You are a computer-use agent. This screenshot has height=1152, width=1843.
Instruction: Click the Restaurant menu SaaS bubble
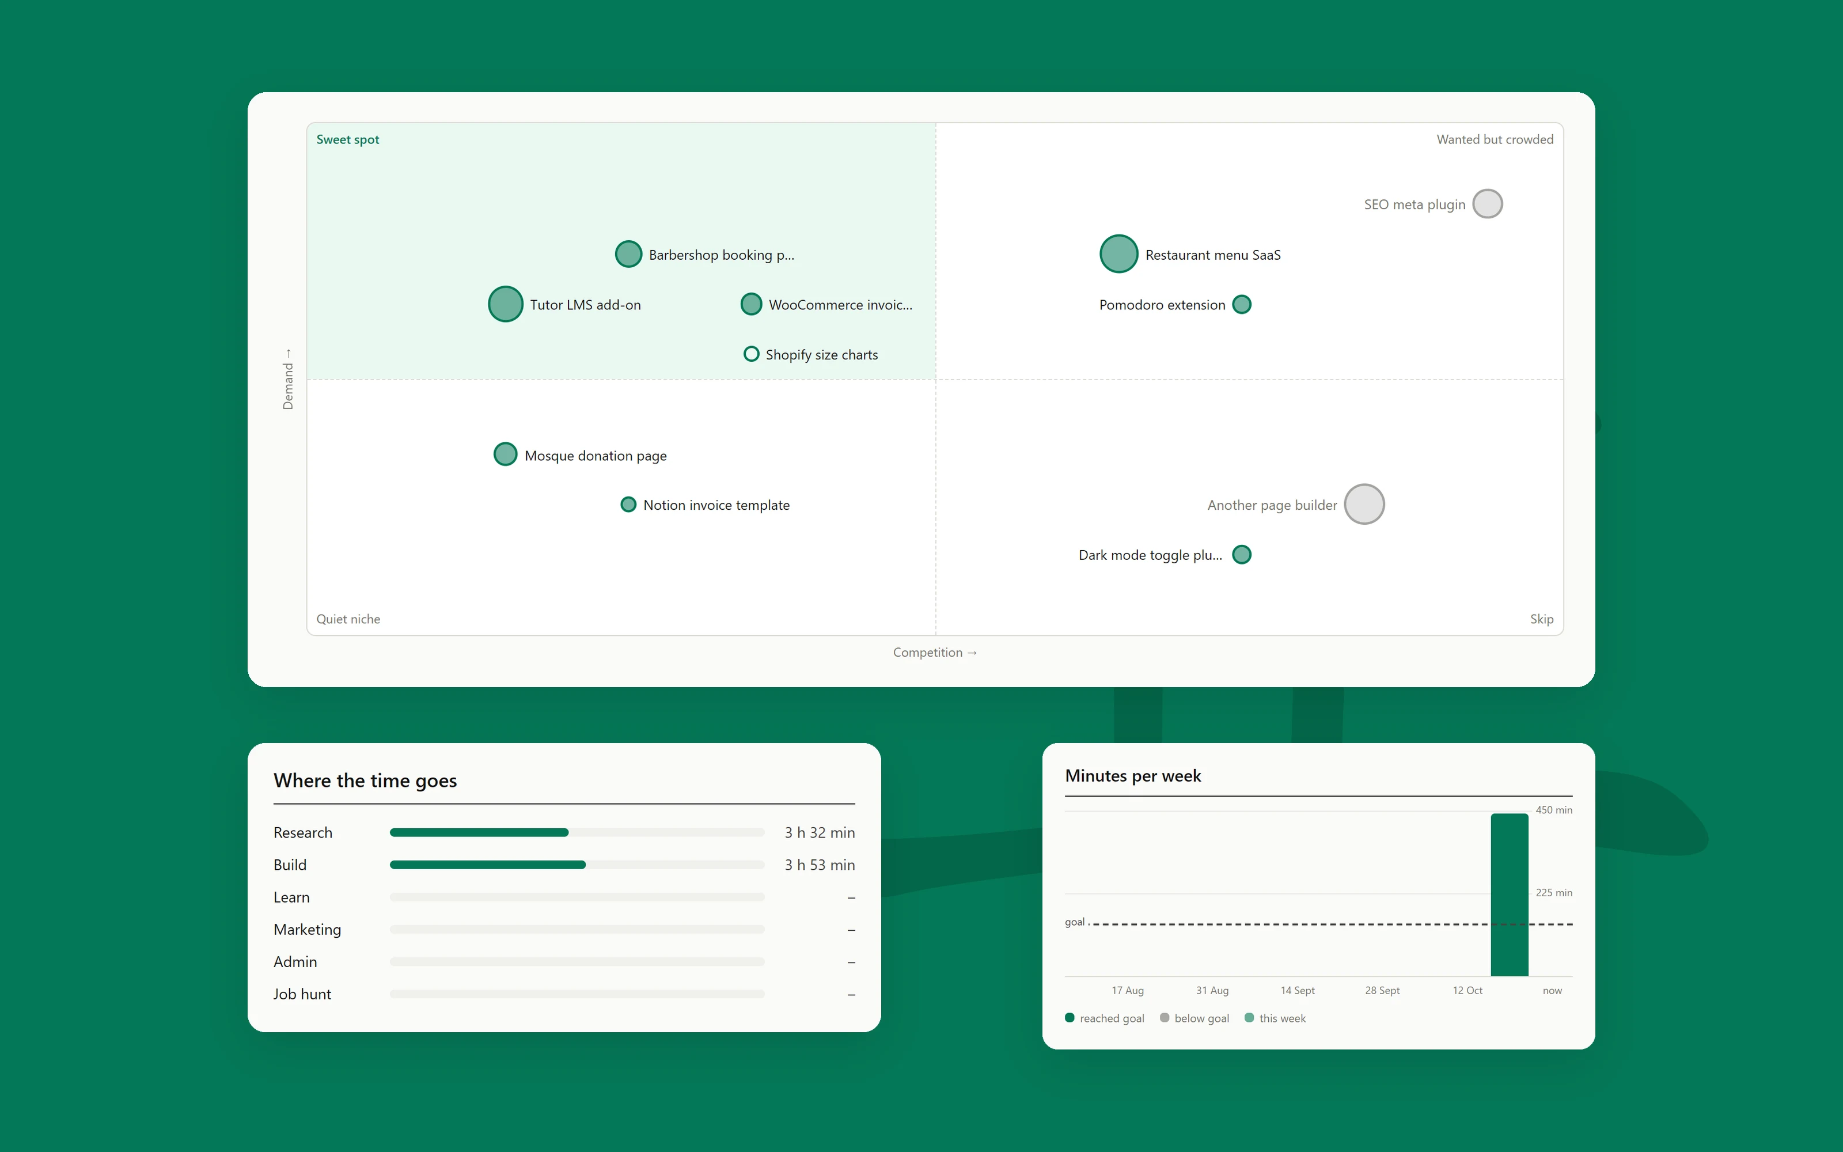click(x=1118, y=253)
